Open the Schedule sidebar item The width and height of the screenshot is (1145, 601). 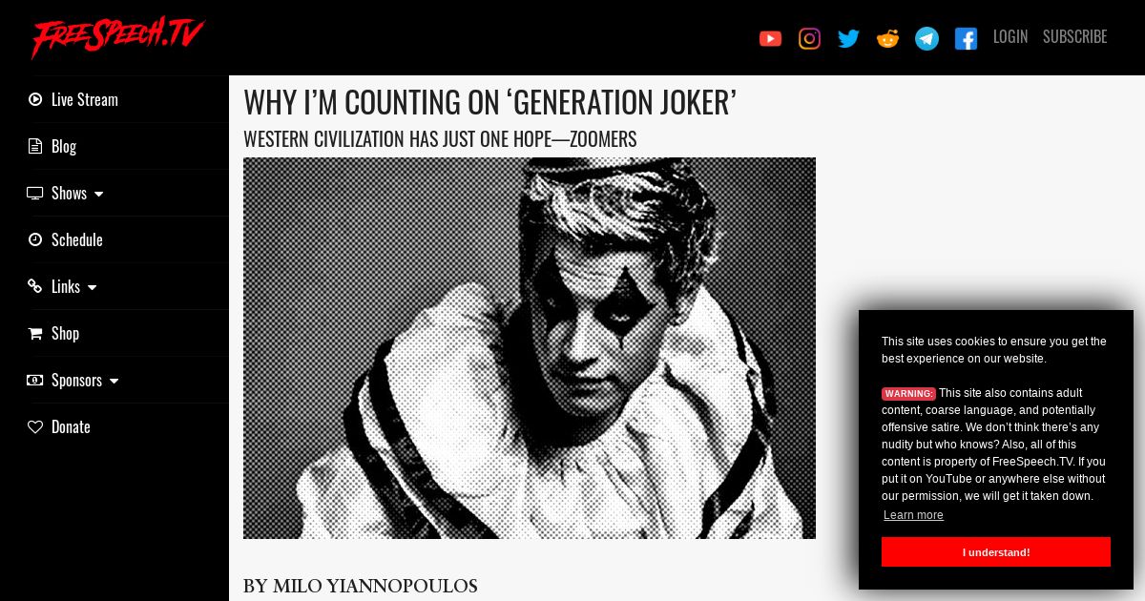point(65,239)
